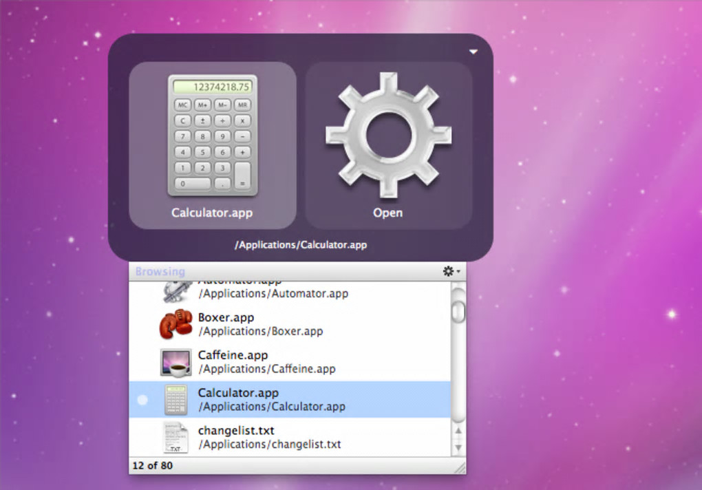Image resolution: width=702 pixels, height=490 pixels.
Task: Expand the white triangle menu at the panel's top right
Action: [474, 52]
